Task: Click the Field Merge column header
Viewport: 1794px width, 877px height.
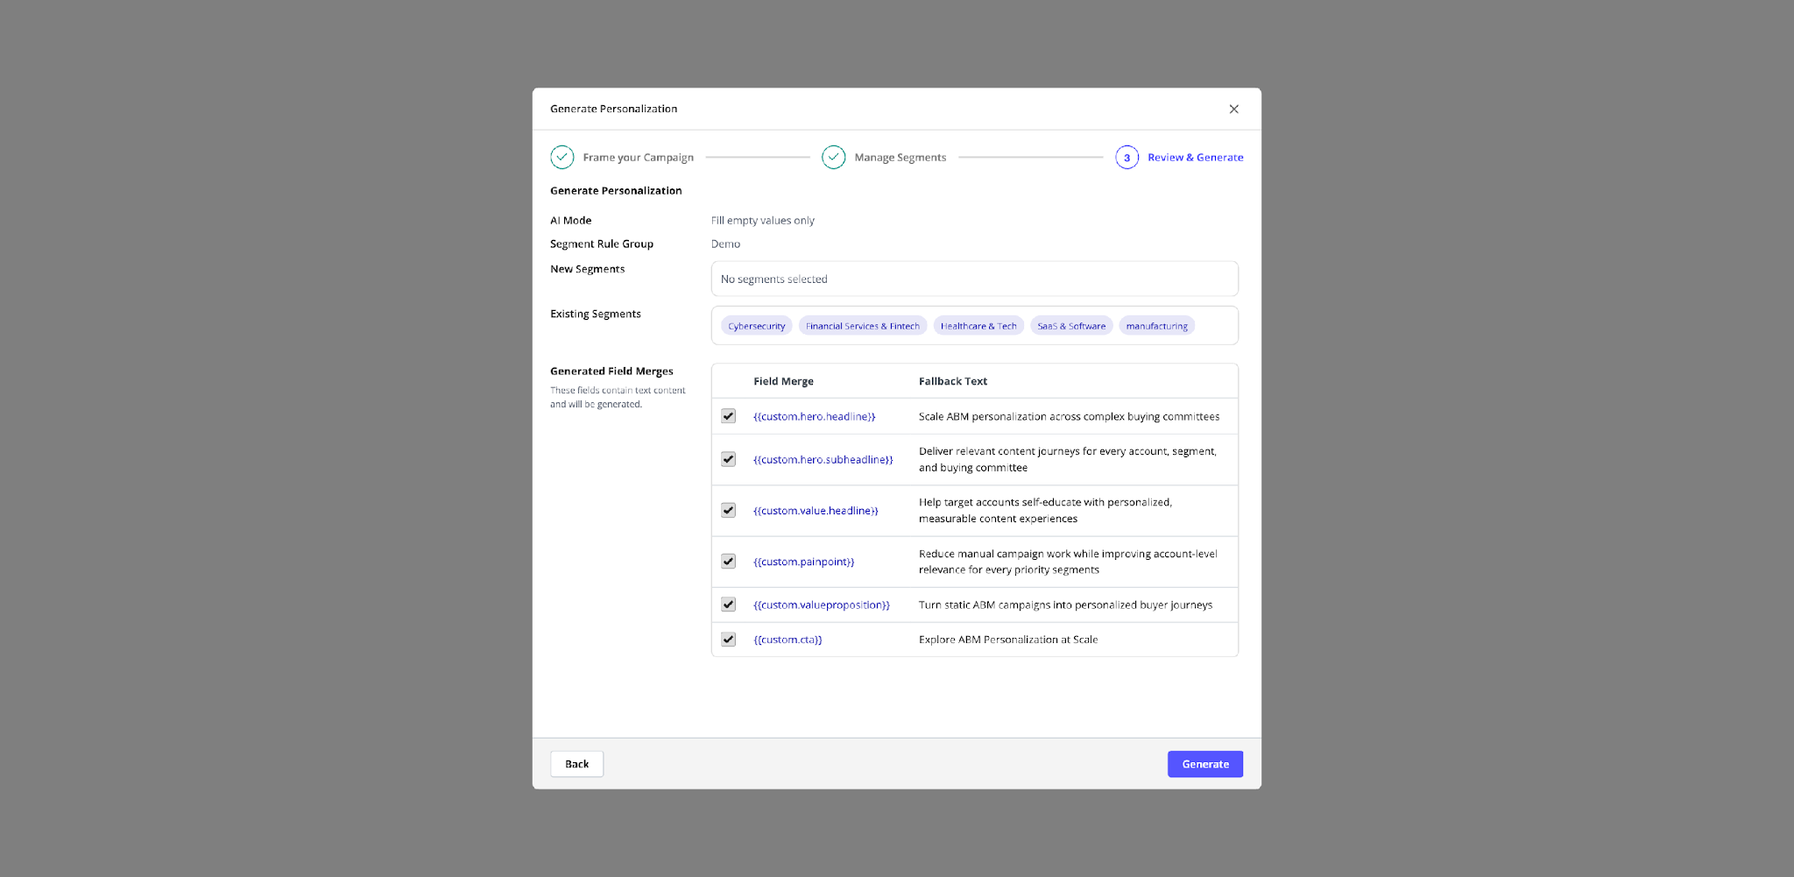Action: click(x=783, y=381)
